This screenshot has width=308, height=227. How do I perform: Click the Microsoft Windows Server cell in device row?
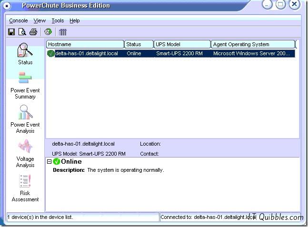tap(251, 53)
